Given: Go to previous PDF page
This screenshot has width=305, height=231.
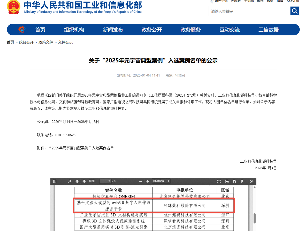Looking at the screenshot, I should [x=77, y=181].
